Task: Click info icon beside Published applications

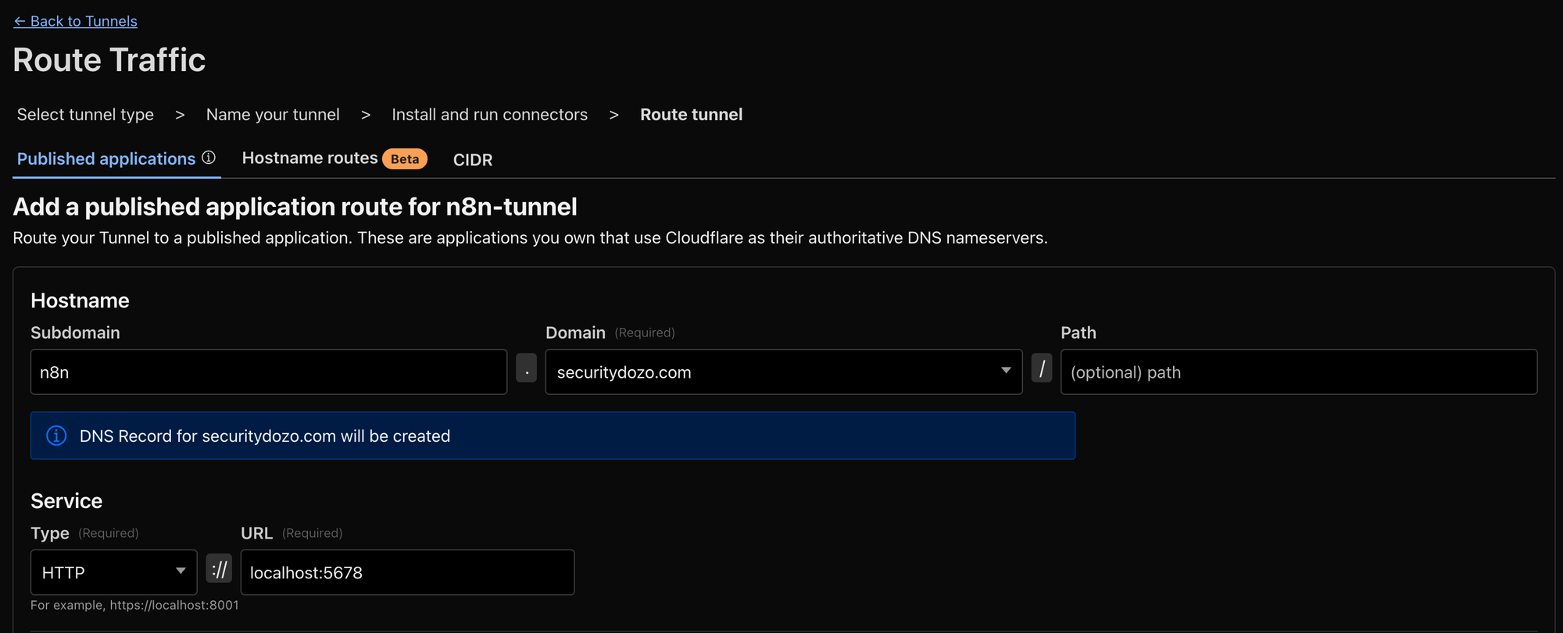Action: point(209,158)
